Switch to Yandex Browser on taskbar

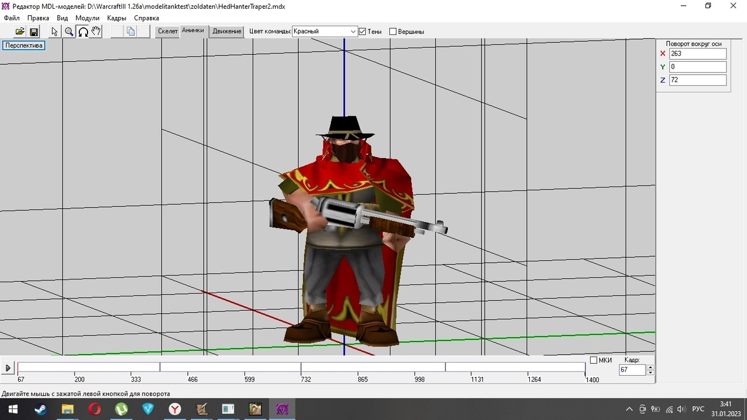174,409
